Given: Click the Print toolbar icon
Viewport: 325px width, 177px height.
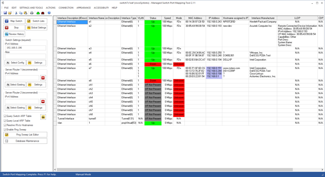Looking at the screenshot, I should (32, 13).
